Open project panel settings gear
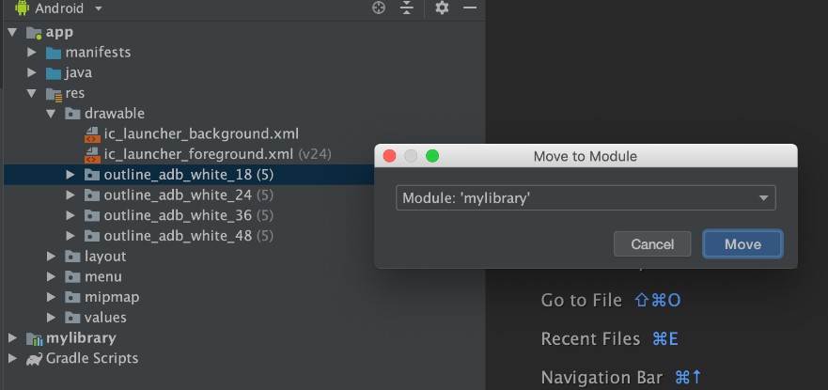This screenshot has width=828, height=390. pos(442,8)
